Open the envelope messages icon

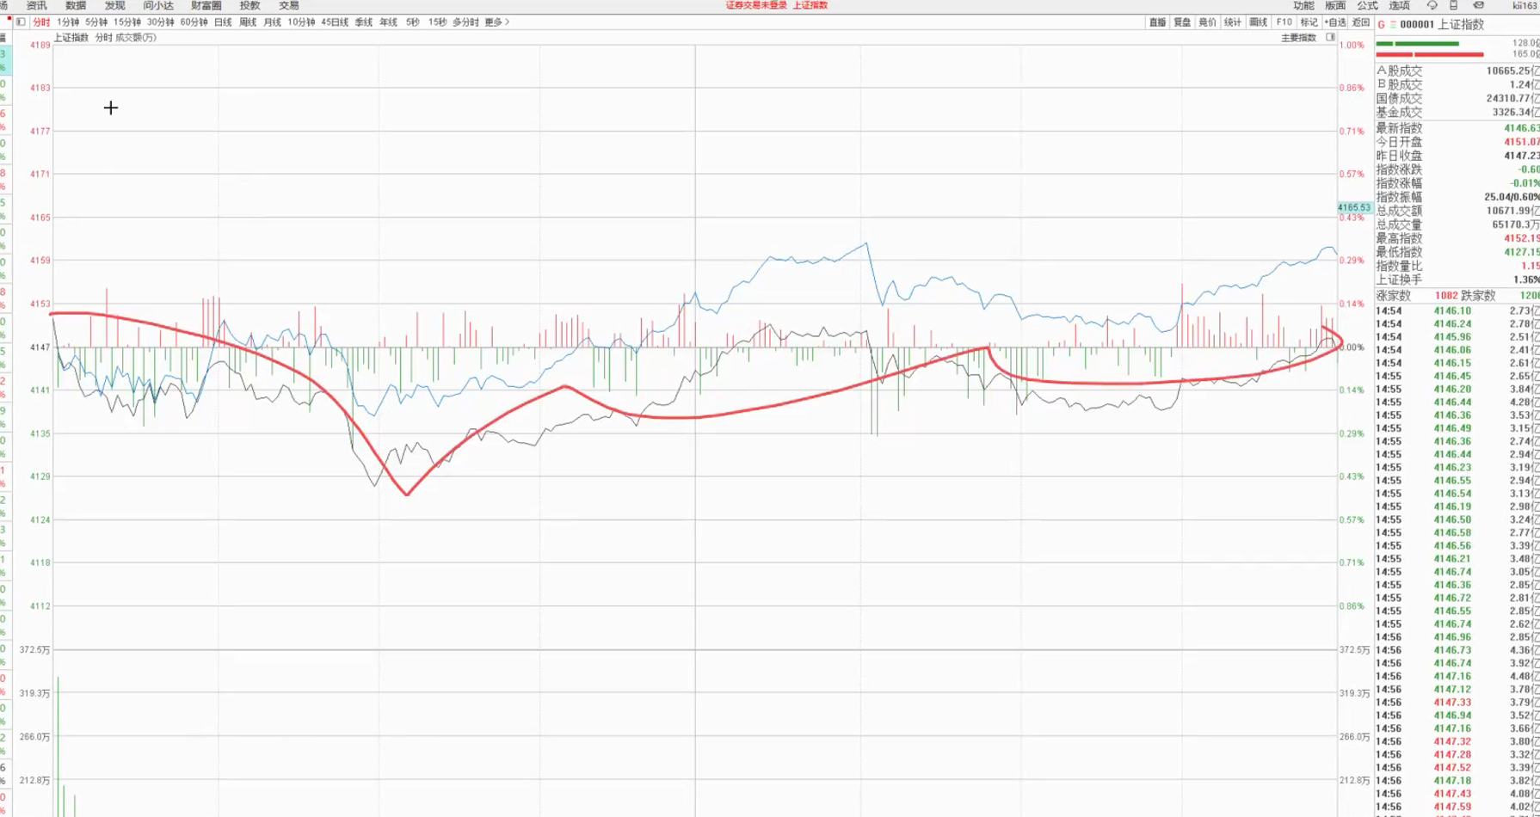click(1478, 6)
